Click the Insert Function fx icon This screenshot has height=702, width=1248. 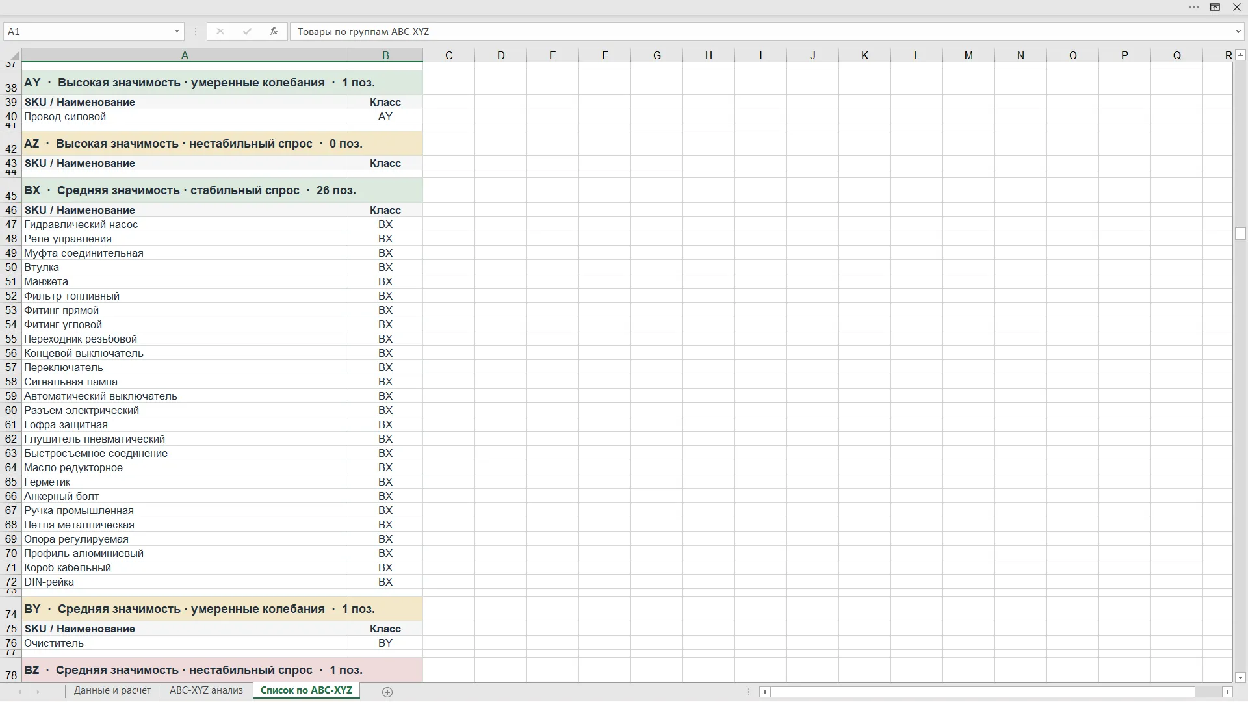coord(274,31)
